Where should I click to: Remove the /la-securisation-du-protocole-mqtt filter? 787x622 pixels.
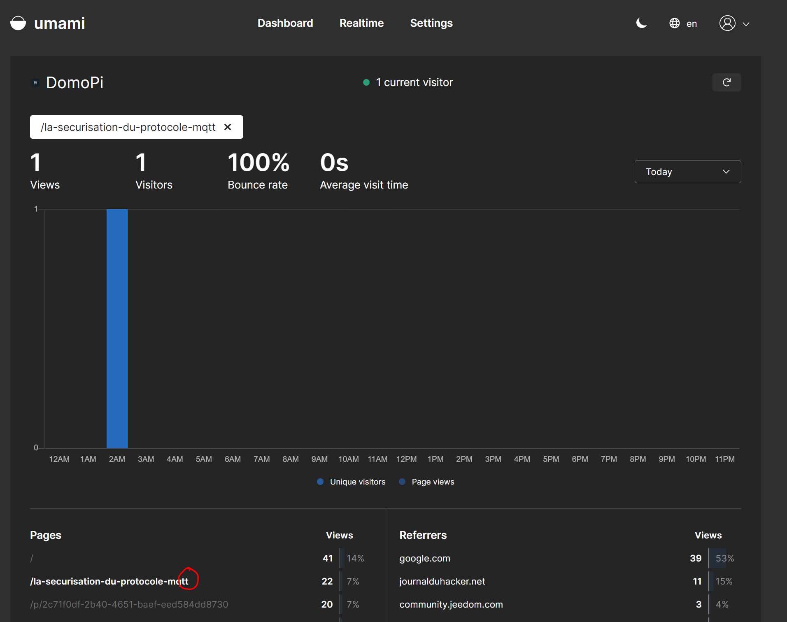click(228, 127)
